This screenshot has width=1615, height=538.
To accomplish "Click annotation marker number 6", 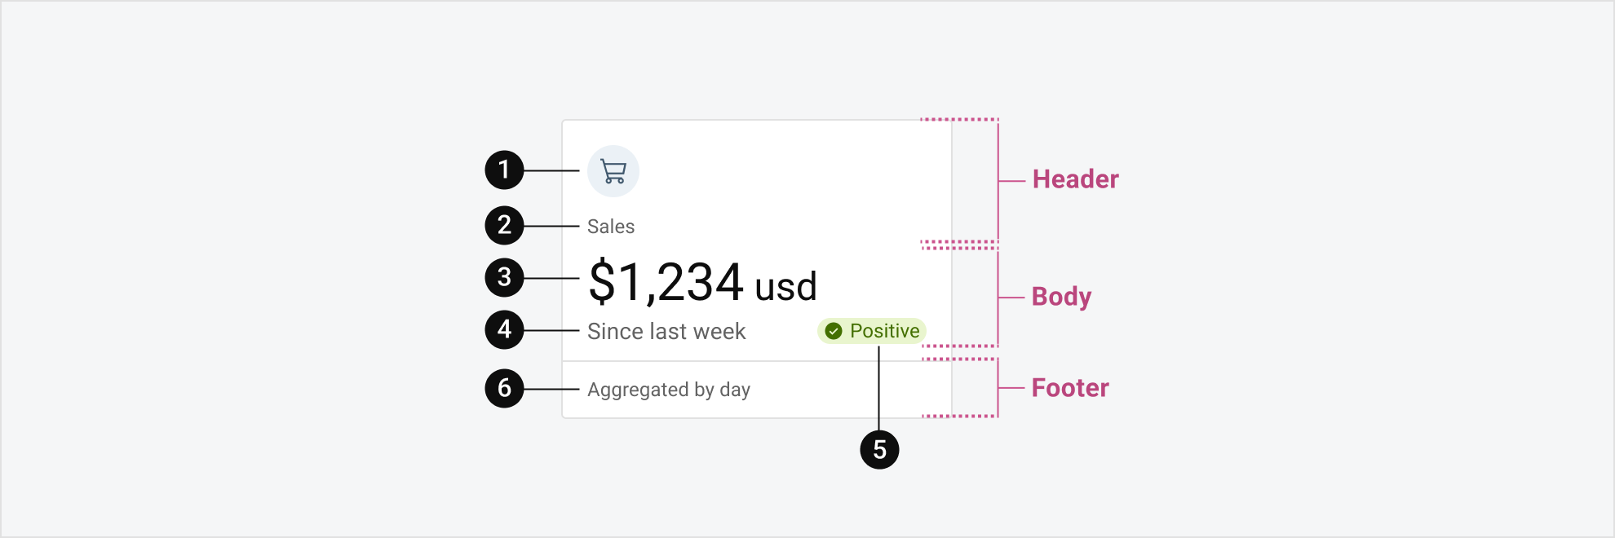I will click(x=504, y=389).
